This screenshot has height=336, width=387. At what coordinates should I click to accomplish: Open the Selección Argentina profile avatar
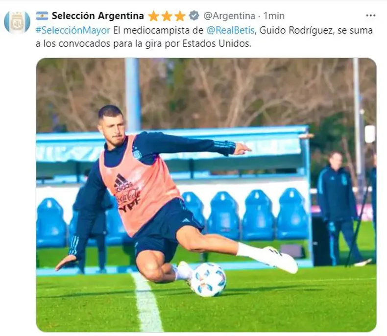pos(17,22)
